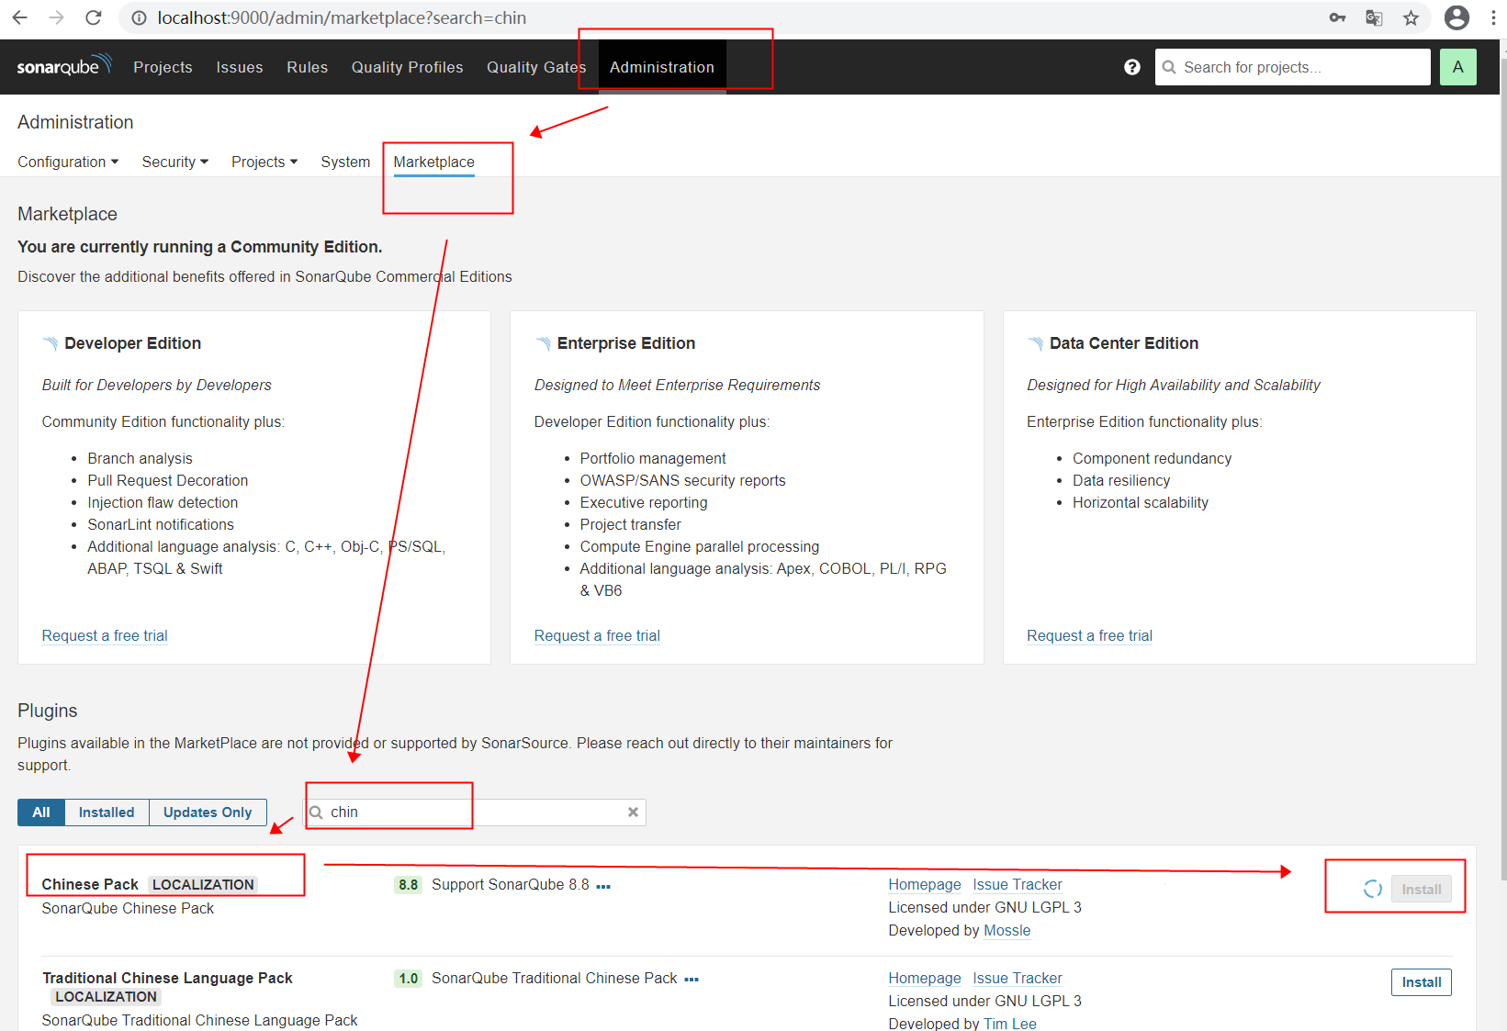Go to Issues in top navigation
The height and width of the screenshot is (1031, 1507).
click(240, 67)
